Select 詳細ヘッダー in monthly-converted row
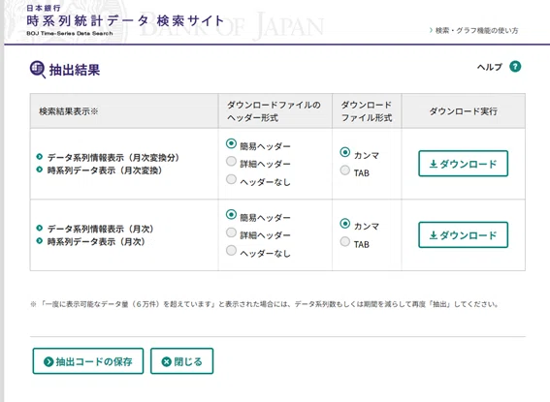The height and width of the screenshot is (402, 550). (231, 161)
